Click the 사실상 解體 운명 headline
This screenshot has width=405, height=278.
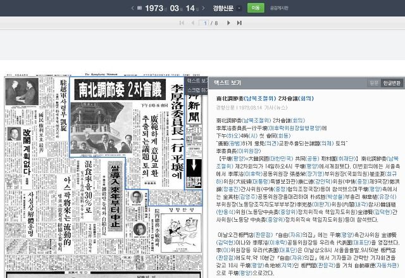click(x=31, y=214)
